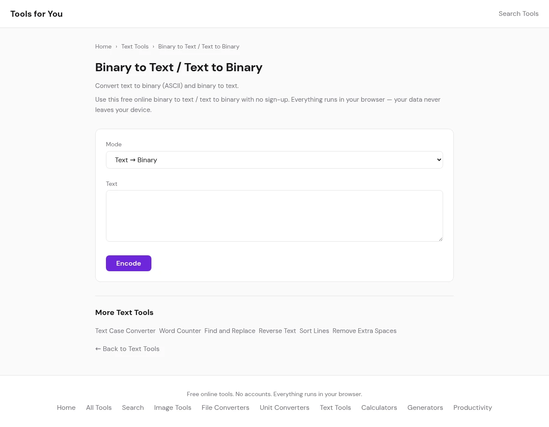Open the Find and Replace tool
The height and width of the screenshot is (427, 549).
229,331
